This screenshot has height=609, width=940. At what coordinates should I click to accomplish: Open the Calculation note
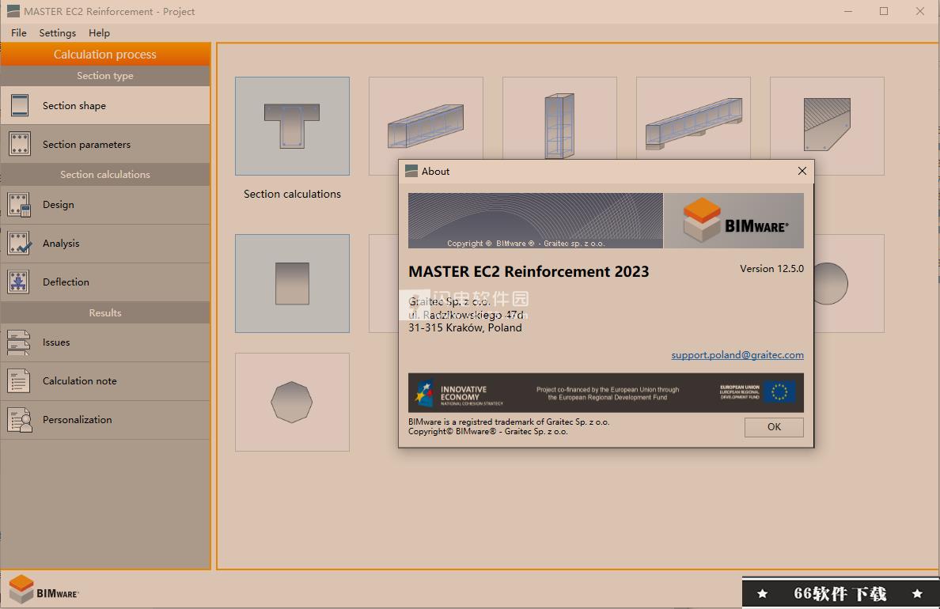point(105,380)
